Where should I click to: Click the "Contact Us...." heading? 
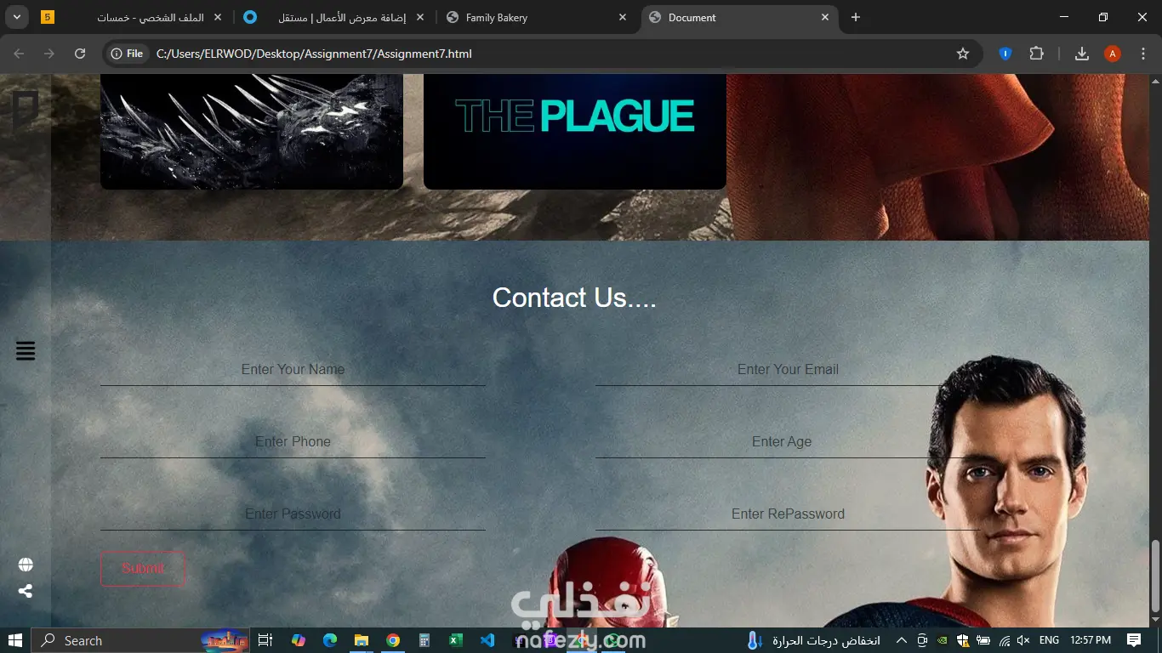pyautogui.click(x=574, y=298)
